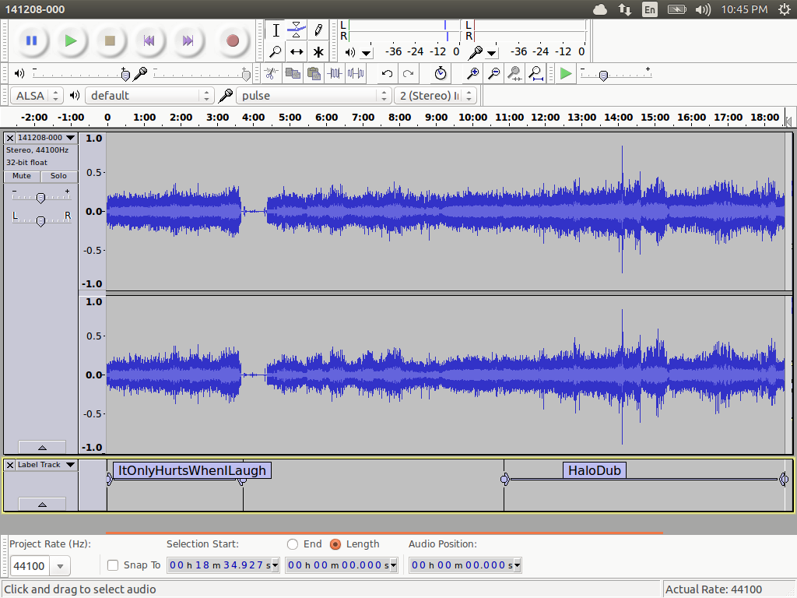
Task: Enable the Snap To checkbox
Action: pyautogui.click(x=113, y=565)
